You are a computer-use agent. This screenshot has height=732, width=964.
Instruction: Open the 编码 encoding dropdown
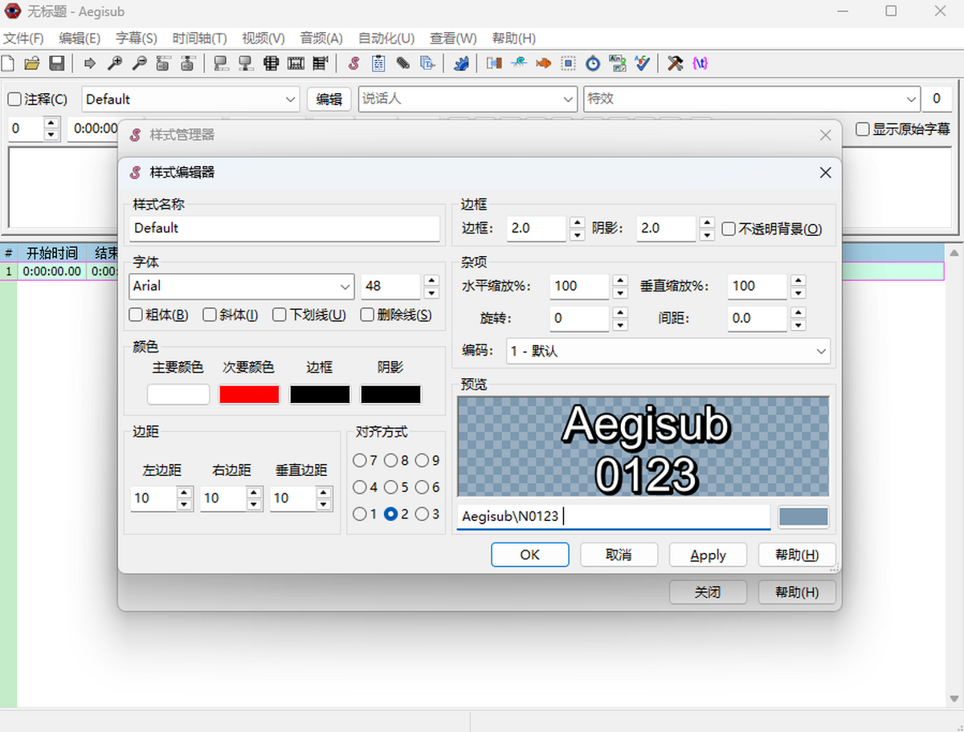[x=821, y=352]
